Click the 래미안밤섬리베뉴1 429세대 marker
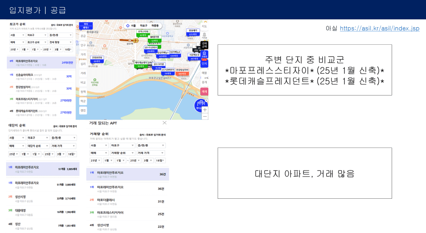The height and width of the screenshot is (233, 426). click(162, 54)
